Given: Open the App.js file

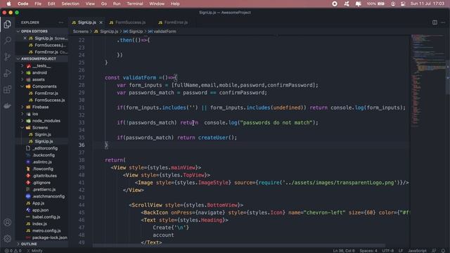Looking at the screenshot, I should point(38,203).
